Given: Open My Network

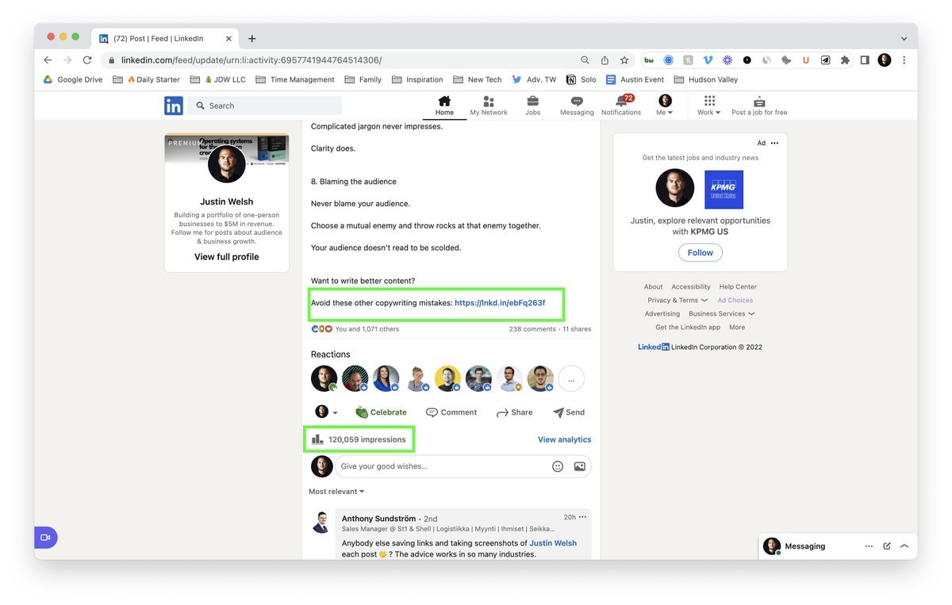Looking at the screenshot, I should [489, 105].
